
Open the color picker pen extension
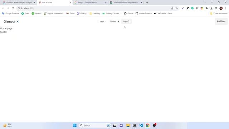183,8
